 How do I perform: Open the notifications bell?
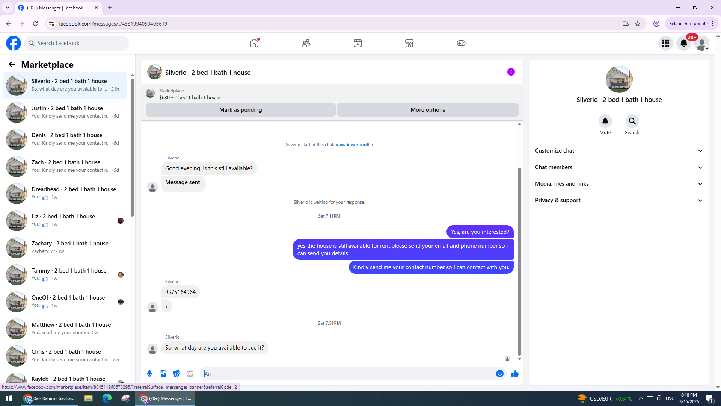[x=684, y=43]
